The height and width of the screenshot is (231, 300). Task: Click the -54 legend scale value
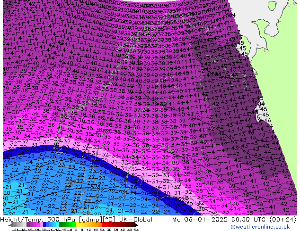pyautogui.click(x=15, y=230)
